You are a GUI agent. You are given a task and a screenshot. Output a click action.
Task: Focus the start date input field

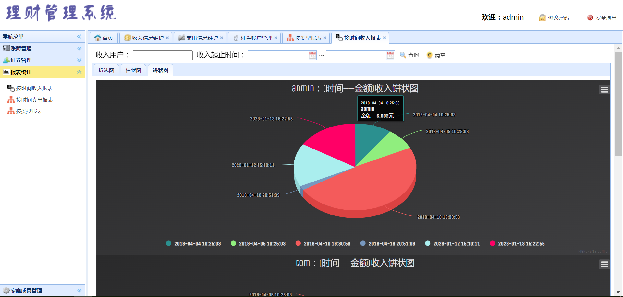point(278,55)
